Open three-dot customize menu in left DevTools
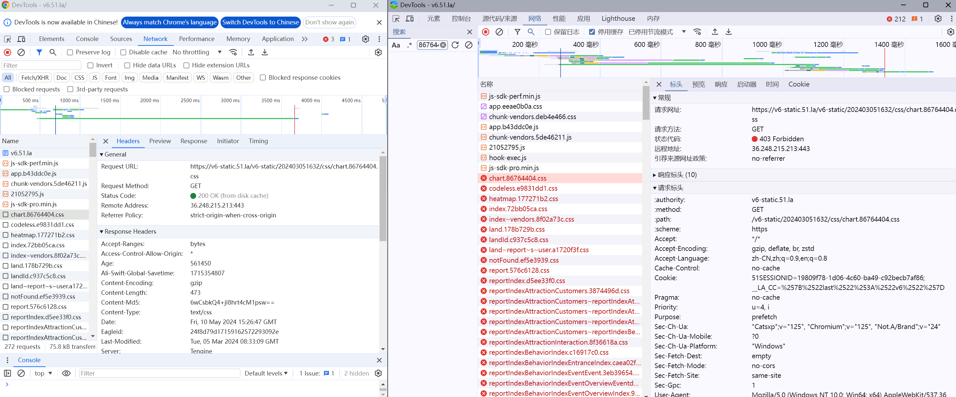The width and height of the screenshot is (956, 397). point(379,39)
